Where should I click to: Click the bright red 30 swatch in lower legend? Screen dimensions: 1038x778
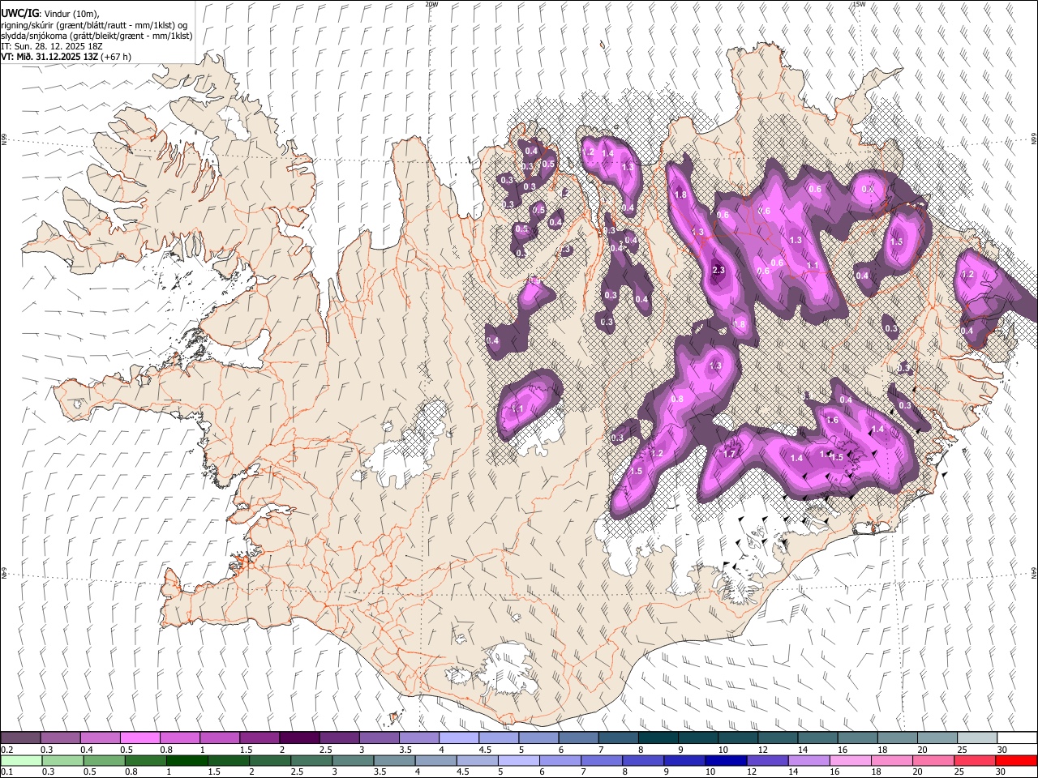pos(1016,761)
